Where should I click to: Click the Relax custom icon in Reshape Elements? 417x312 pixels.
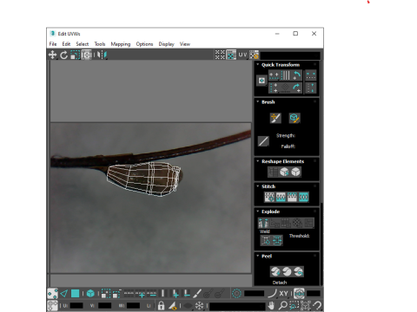click(x=295, y=172)
